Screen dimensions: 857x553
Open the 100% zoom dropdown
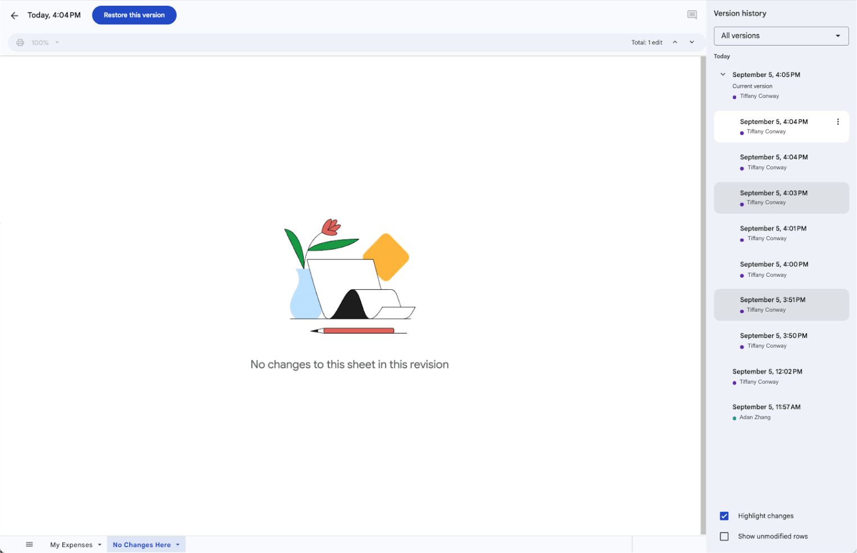pyautogui.click(x=45, y=43)
